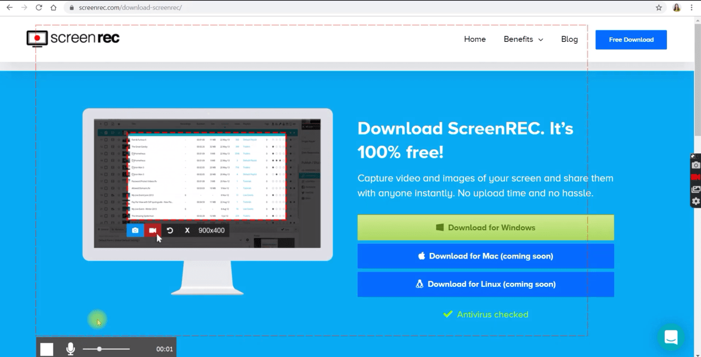
Task: Open the browser profile avatar
Action: (677, 8)
